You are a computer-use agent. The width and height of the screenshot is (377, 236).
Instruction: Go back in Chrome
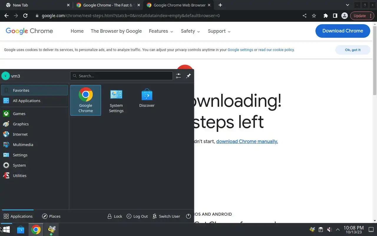(x=6, y=16)
